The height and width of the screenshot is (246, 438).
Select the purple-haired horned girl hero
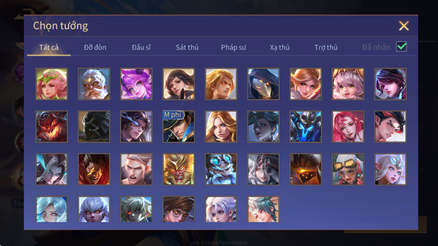pos(136,84)
